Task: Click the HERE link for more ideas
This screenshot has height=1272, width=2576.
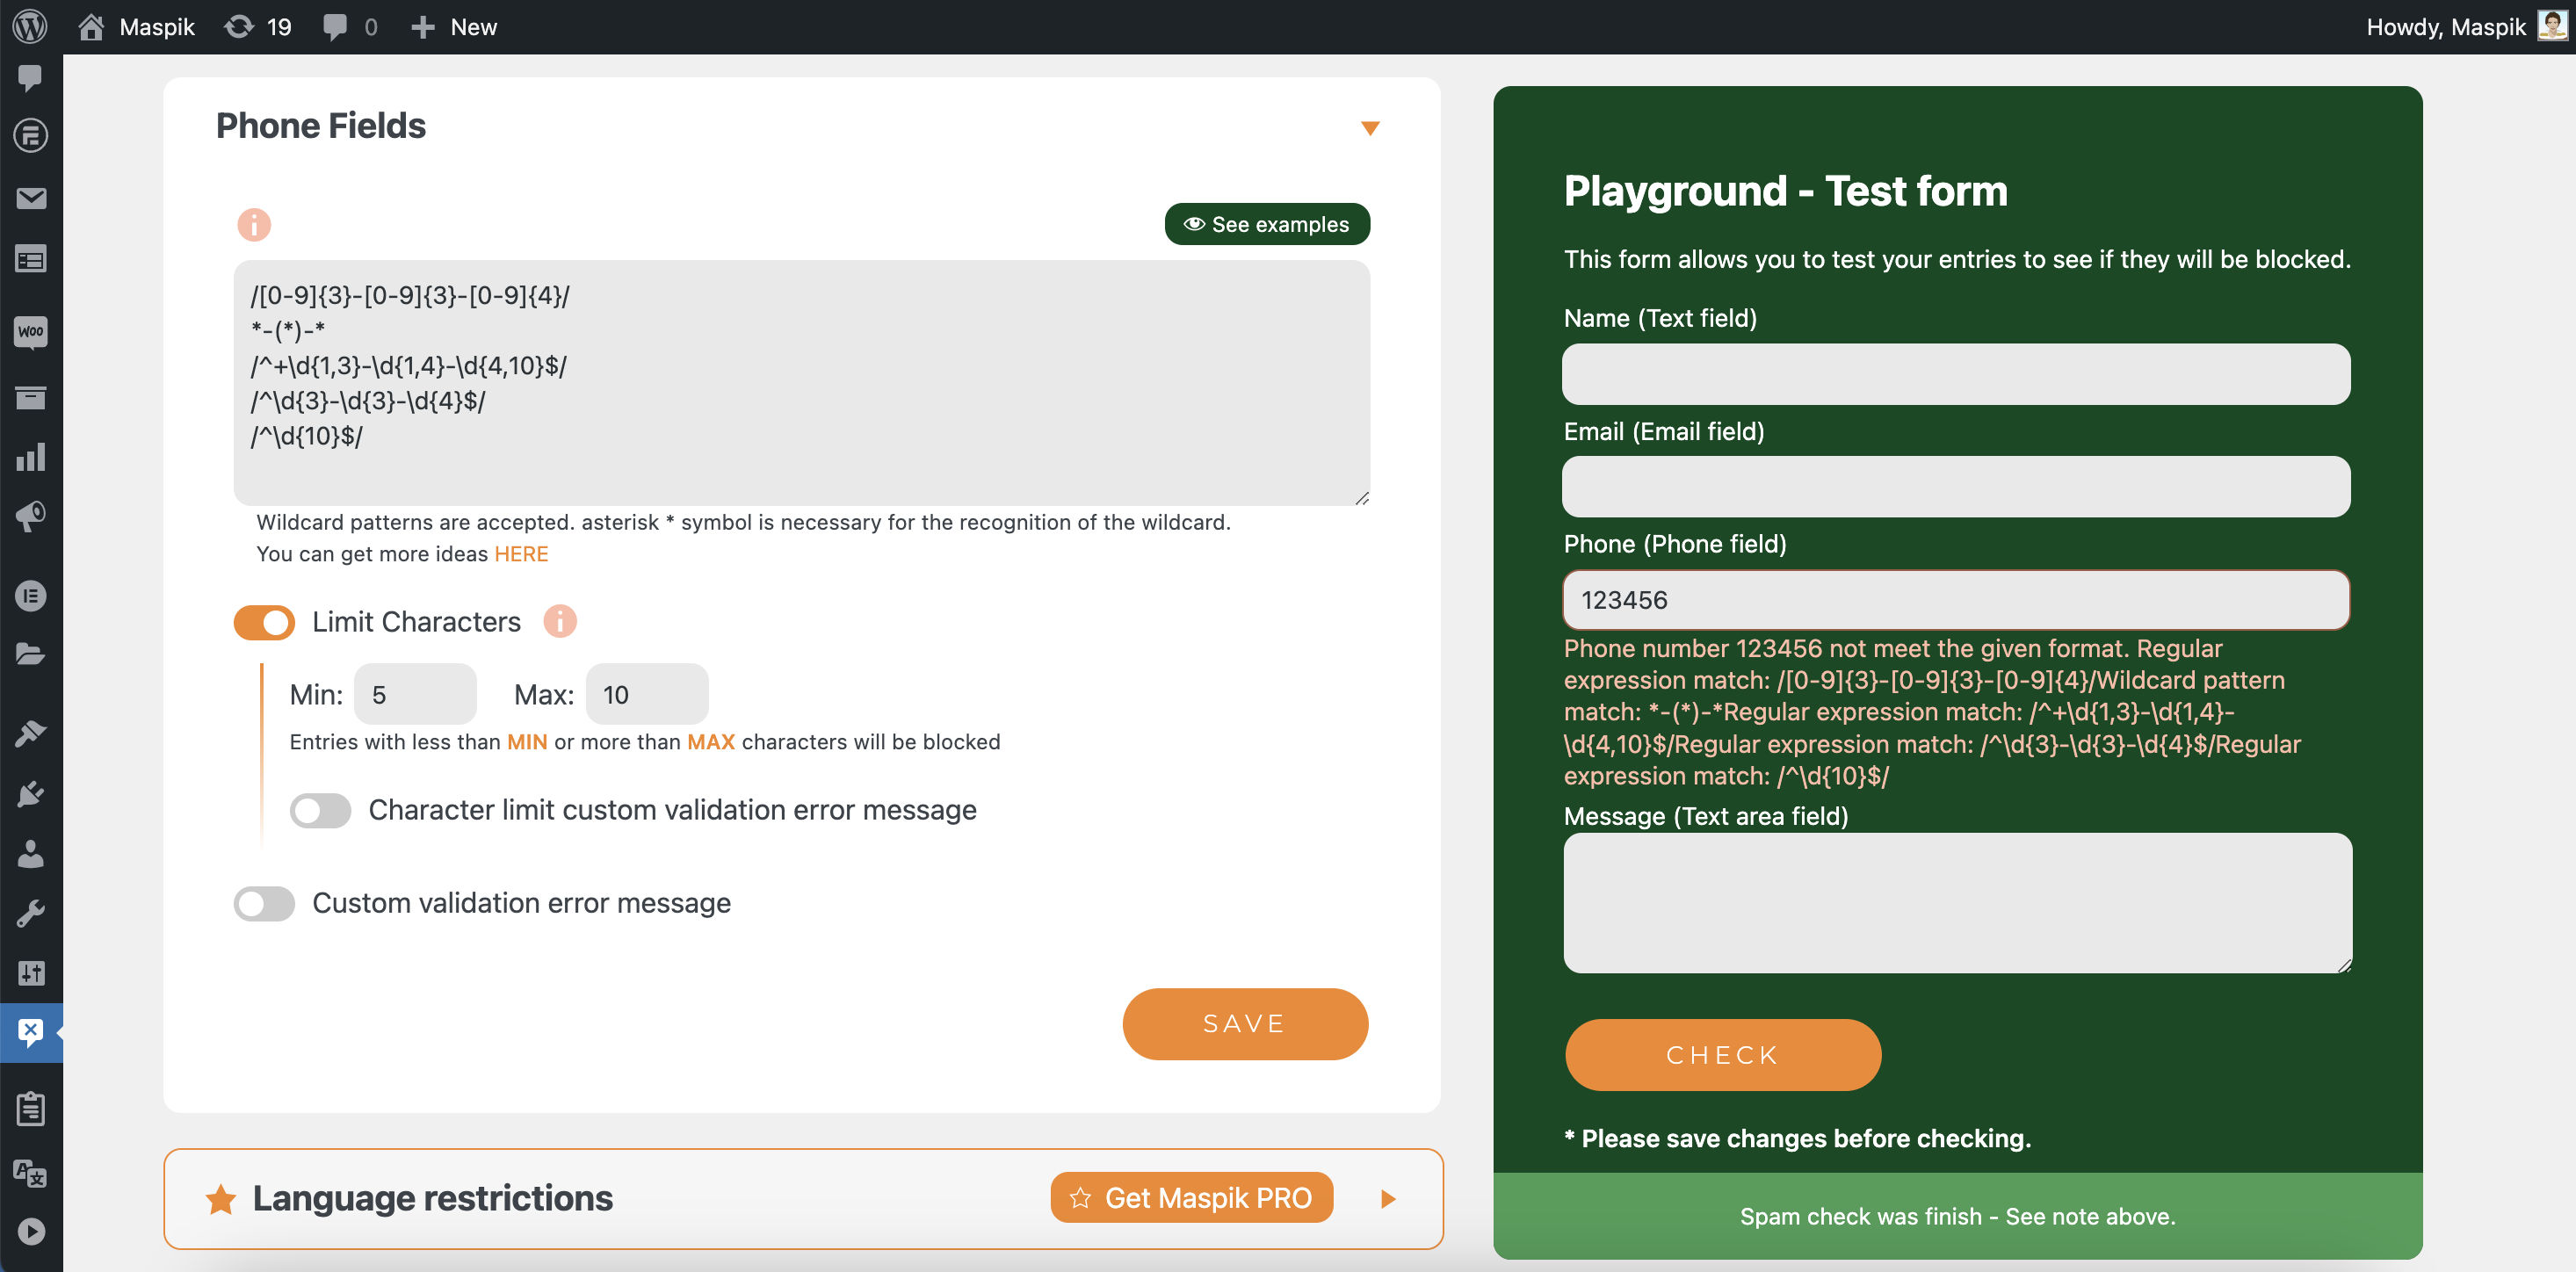Action: (521, 553)
